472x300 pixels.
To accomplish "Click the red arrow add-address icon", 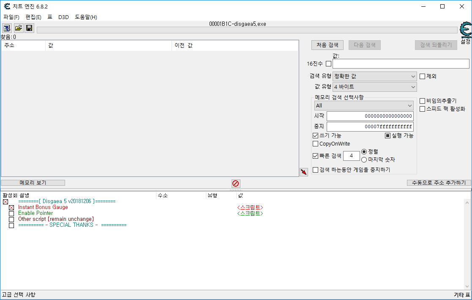I will tap(303, 172).
